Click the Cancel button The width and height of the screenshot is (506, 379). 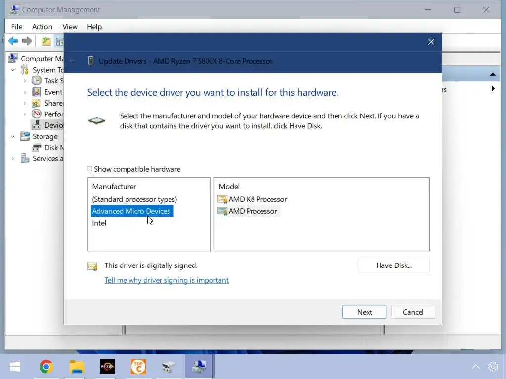click(x=413, y=312)
